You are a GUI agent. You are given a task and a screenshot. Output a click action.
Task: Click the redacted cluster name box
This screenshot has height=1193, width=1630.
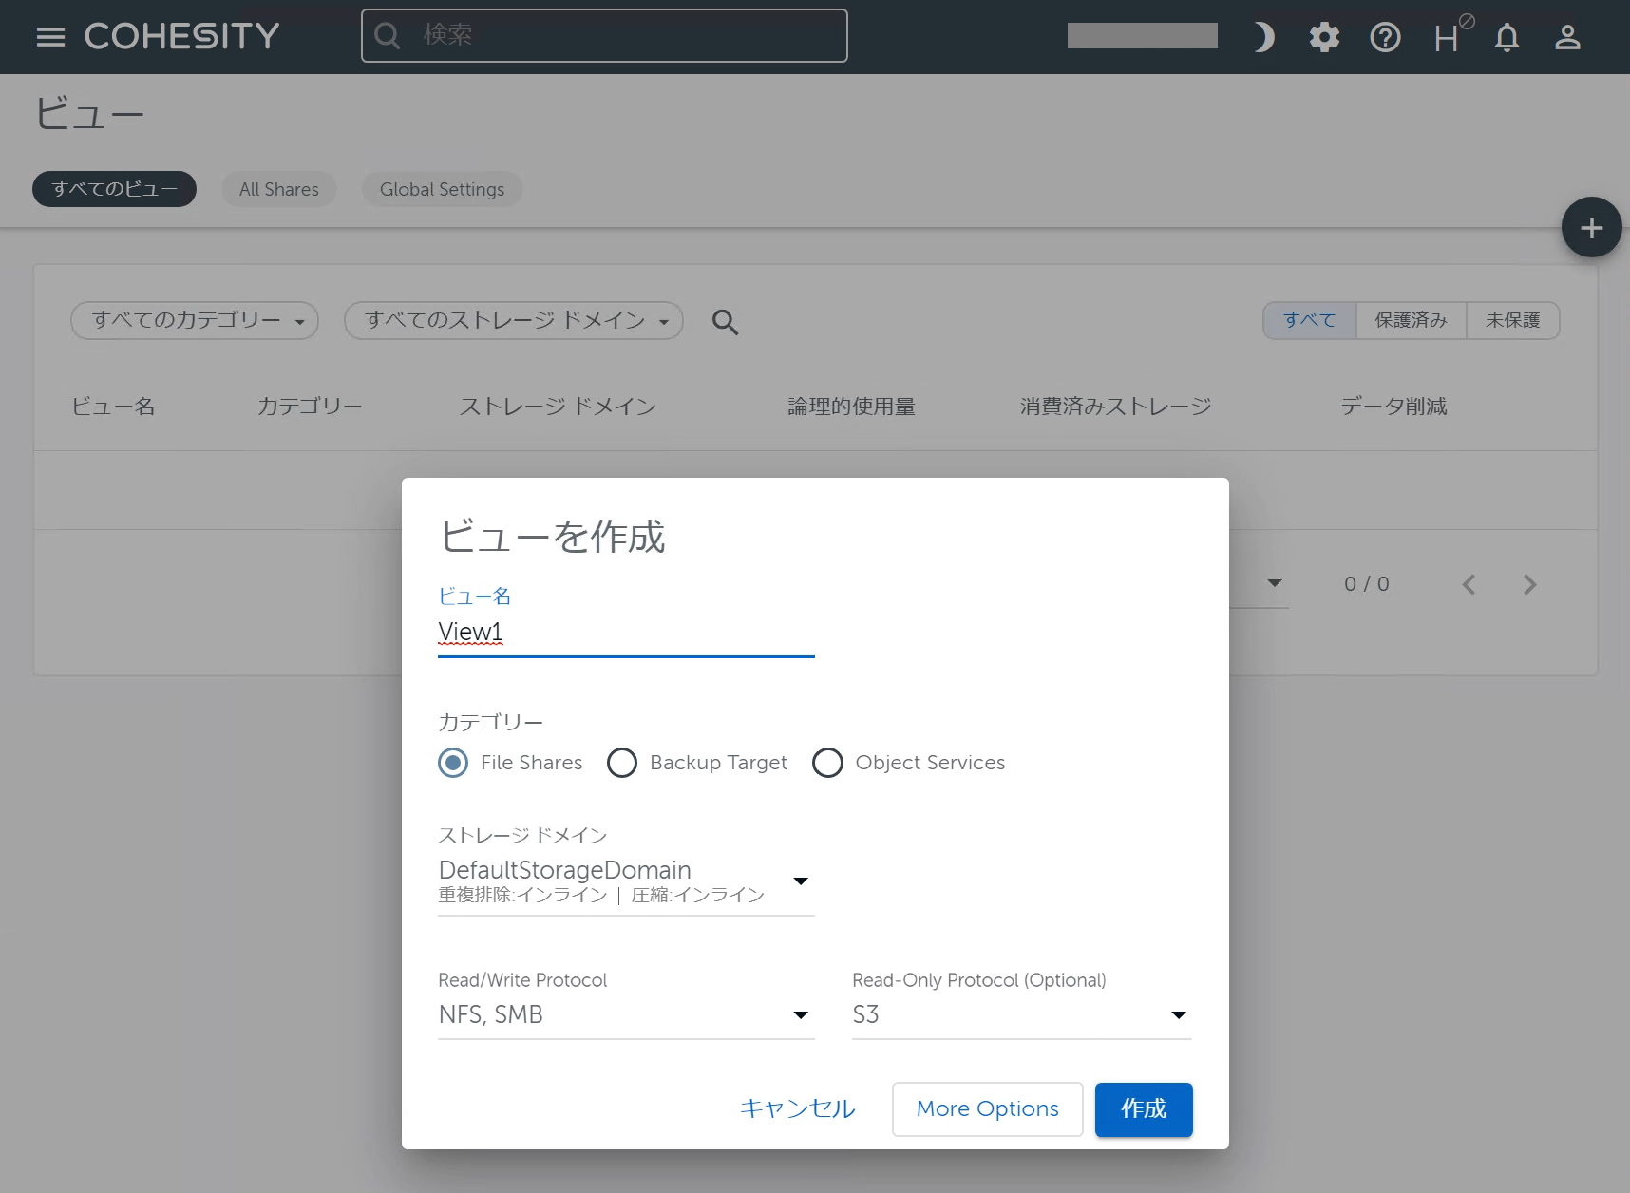pos(1142,36)
